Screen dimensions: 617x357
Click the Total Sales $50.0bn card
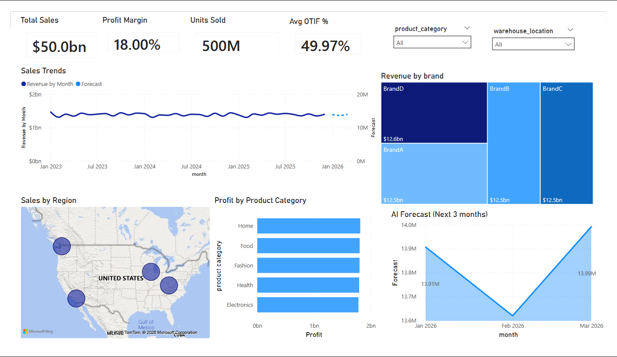62,45
